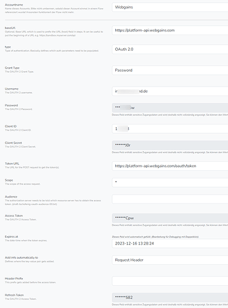Click the Expires at date-time field
The width and height of the screenshot is (228, 308).
coord(170,243)
